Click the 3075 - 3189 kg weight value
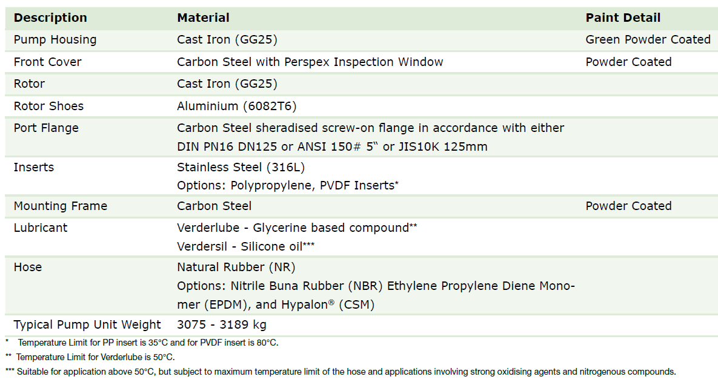The height and width of the screenshot is (391, 718). [222, 325]
